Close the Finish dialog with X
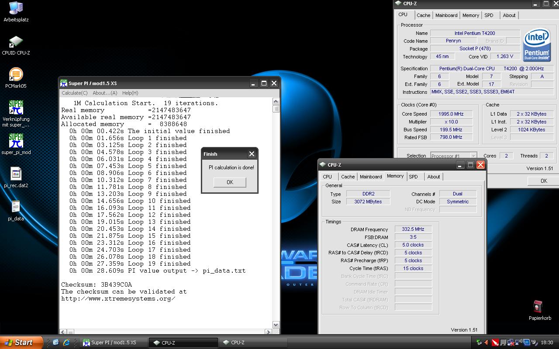This screenshot has height=349, width=559. (x=252, y=154)
